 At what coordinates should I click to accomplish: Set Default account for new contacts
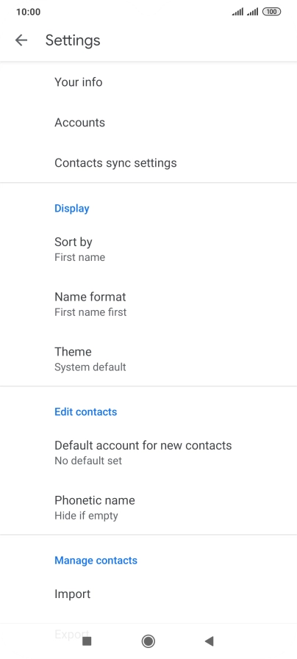tap(148, 453)
